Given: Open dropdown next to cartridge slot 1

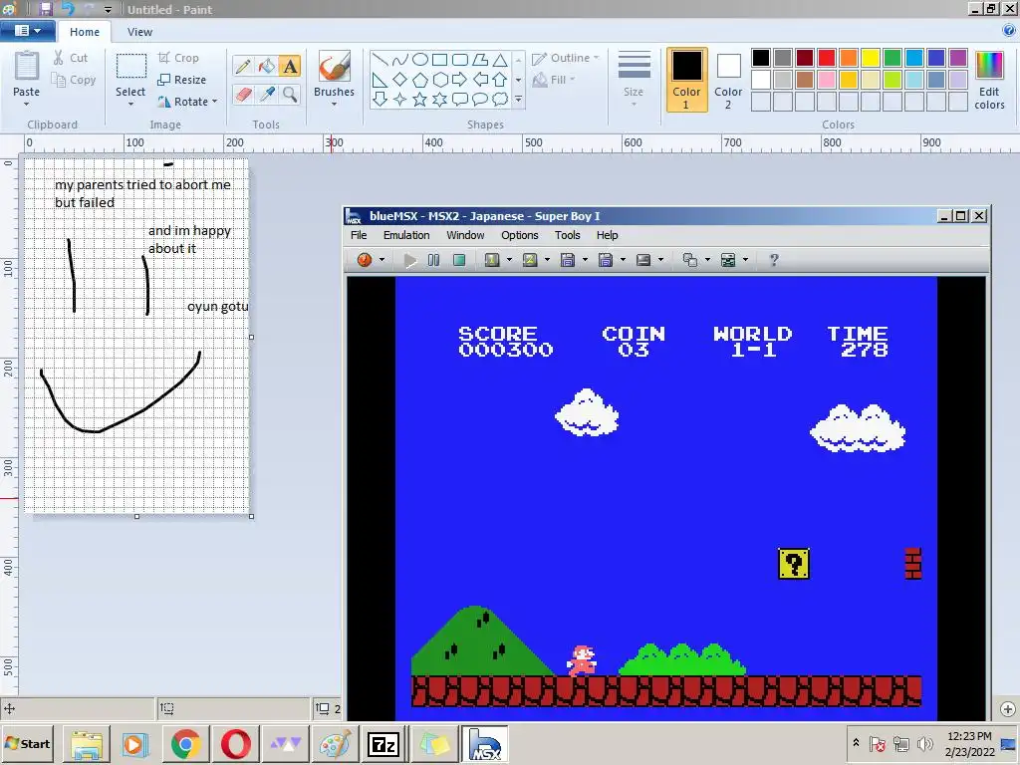Looking at the screenshot, I should pos(509,260).
